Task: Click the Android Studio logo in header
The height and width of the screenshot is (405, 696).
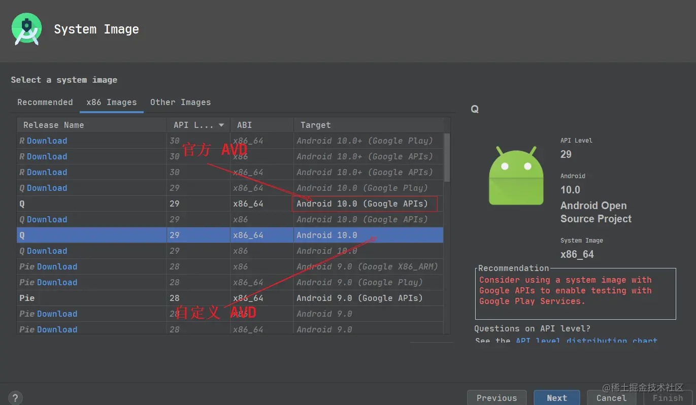Action: tap(26, 30)
